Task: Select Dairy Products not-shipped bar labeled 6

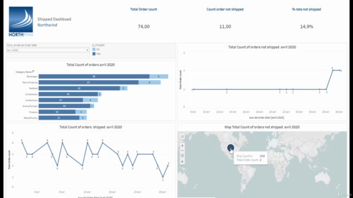Action: [149, 82]
